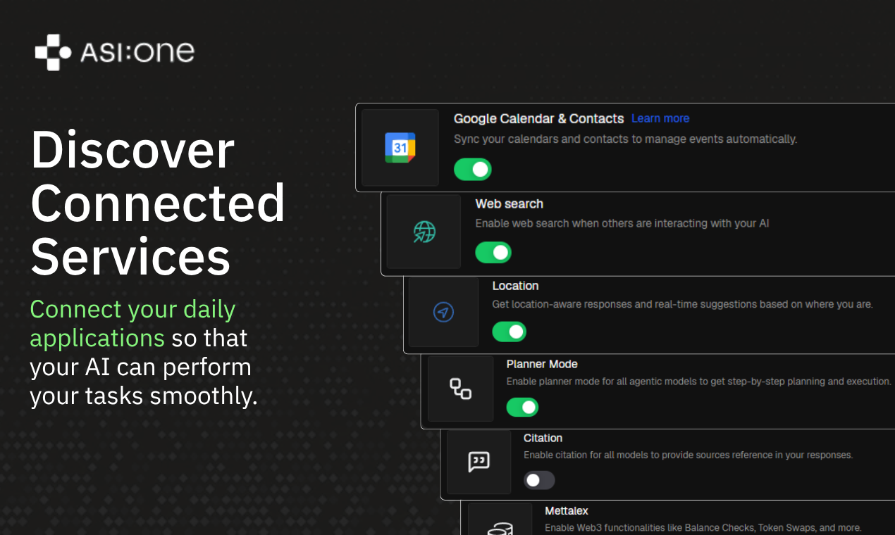Click the Planner Mode icon
Viewport: 895px width, 535px height.
click(x=461, y=389)
